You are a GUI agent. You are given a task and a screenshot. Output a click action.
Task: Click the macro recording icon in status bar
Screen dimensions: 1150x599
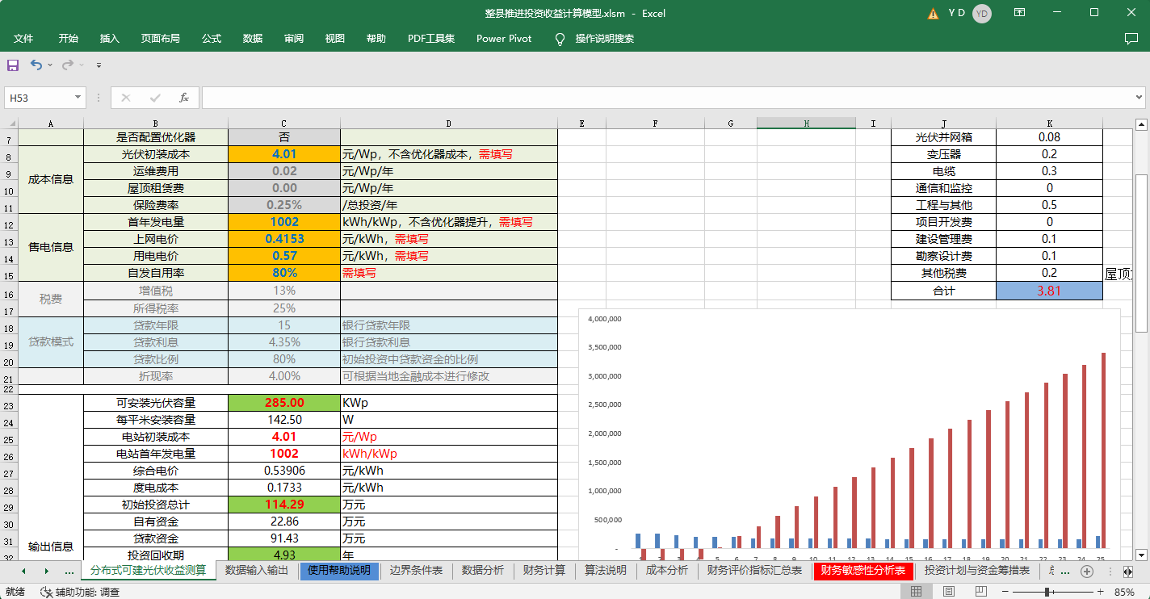point(47,592)
